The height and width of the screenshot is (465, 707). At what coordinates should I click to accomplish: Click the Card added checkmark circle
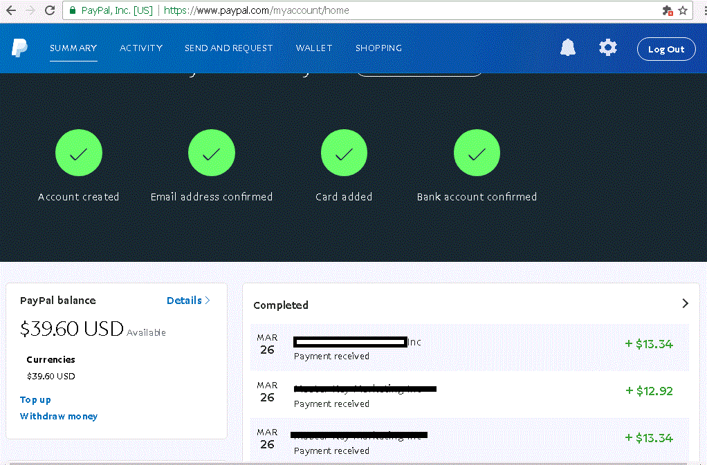(344, 153)
